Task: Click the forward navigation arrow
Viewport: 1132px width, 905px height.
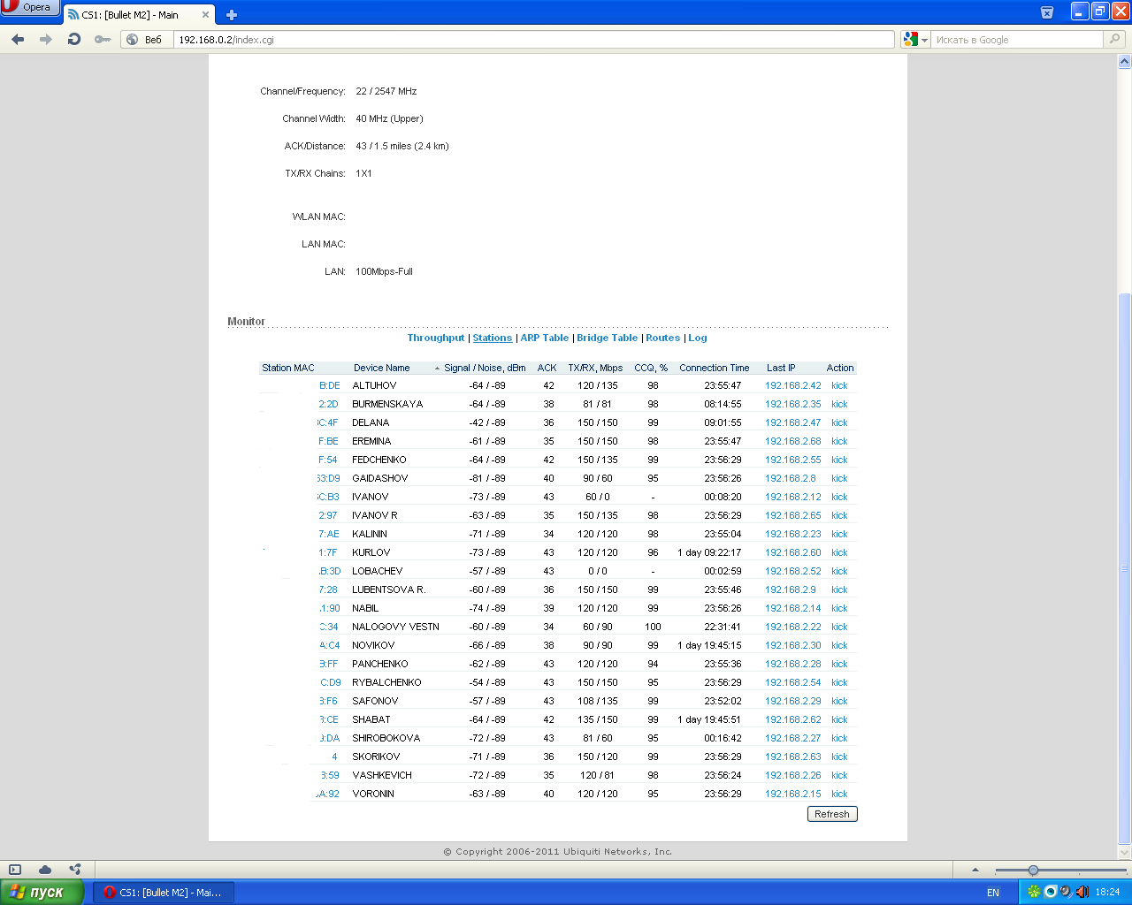Action: point(46,39)
